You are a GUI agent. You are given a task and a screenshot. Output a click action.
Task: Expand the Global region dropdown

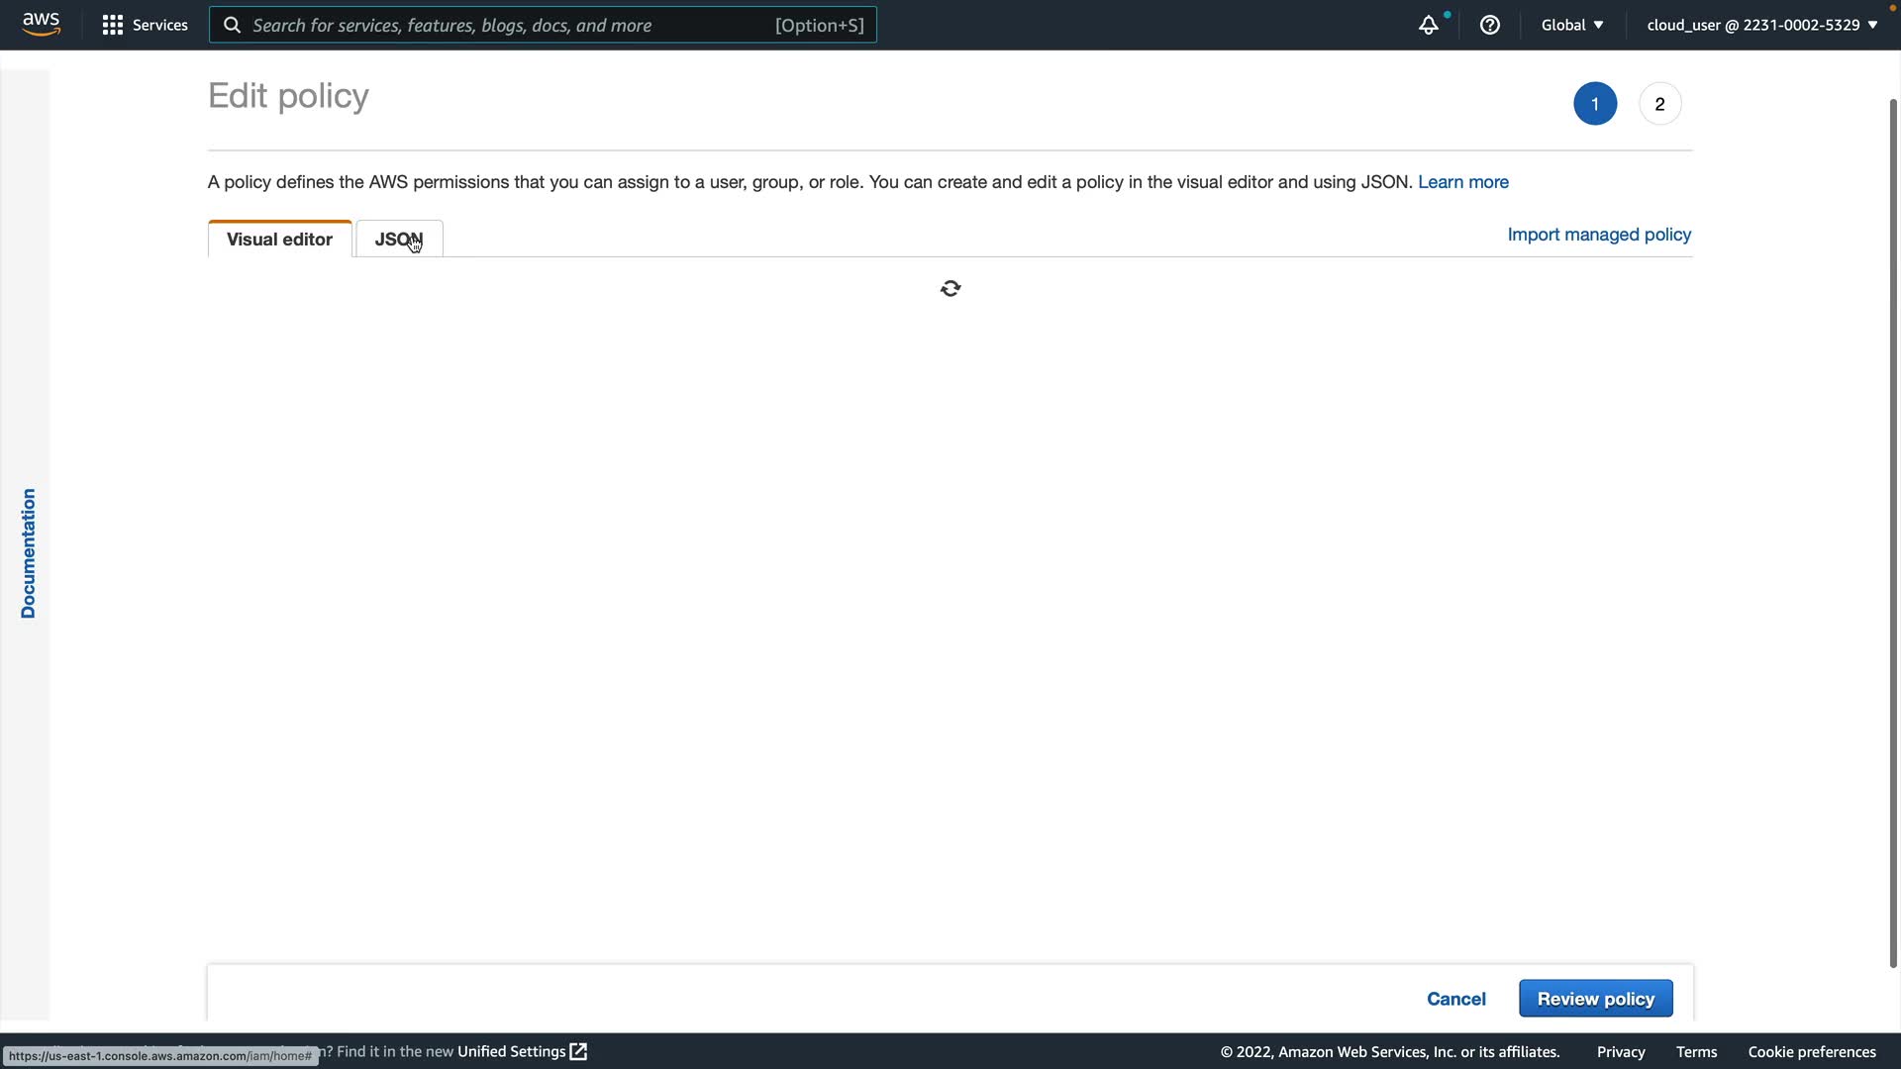coord(1571,25)
